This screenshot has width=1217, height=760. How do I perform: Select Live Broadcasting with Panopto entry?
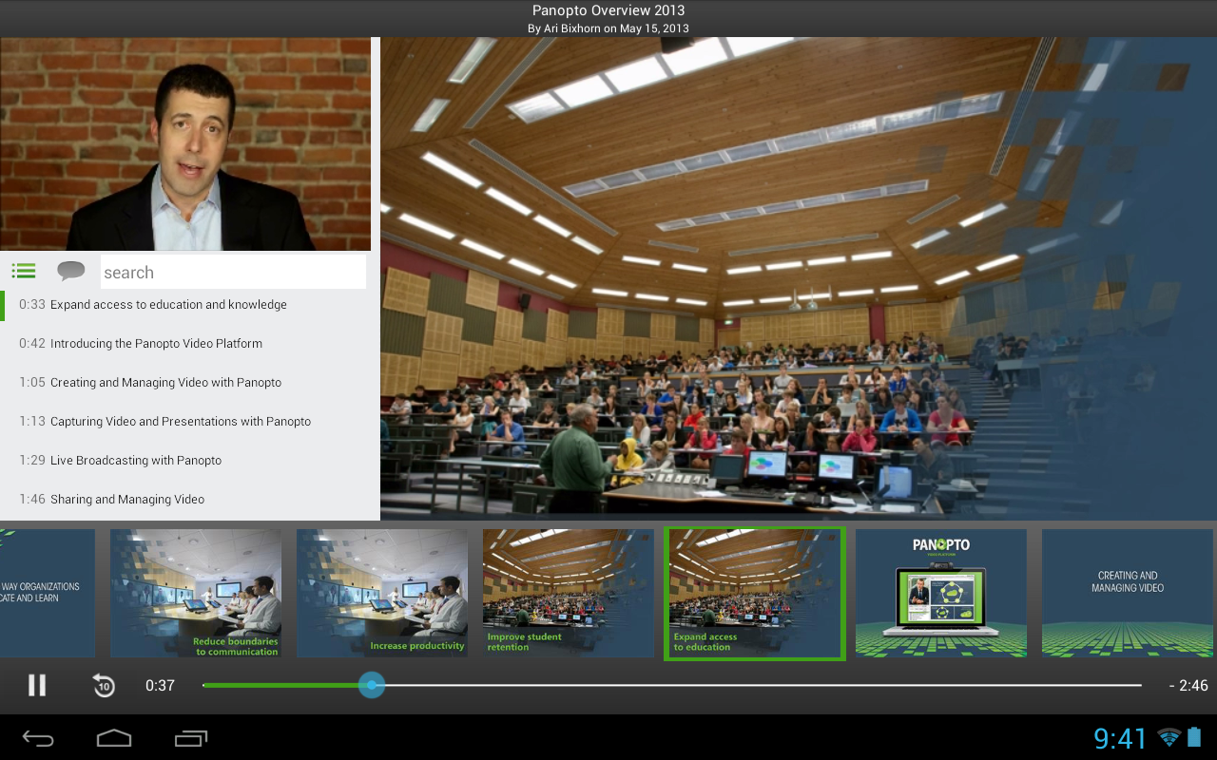(135, 461)
